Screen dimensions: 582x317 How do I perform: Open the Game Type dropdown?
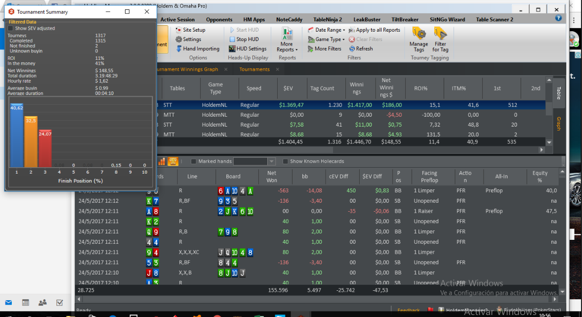(x=327, y=39)
